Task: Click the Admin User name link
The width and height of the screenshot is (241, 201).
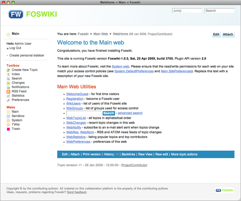Action: point(23,44)
